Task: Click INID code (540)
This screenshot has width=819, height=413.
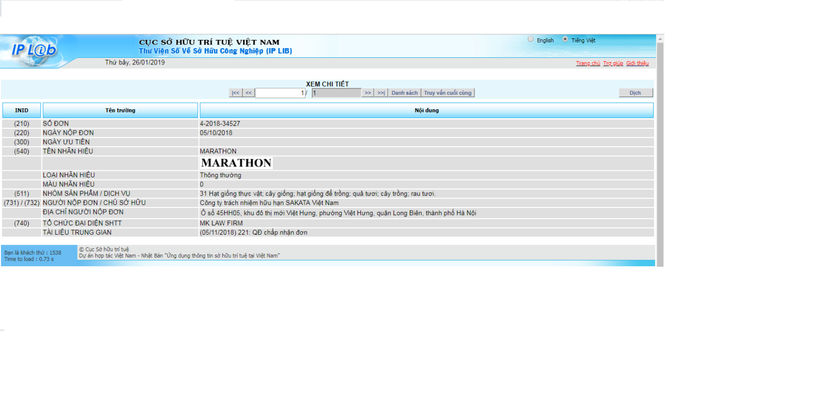Action: point(21,151)
